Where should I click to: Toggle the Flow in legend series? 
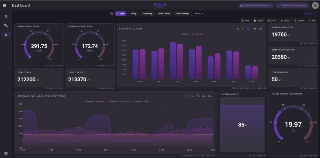click(185, 34)
